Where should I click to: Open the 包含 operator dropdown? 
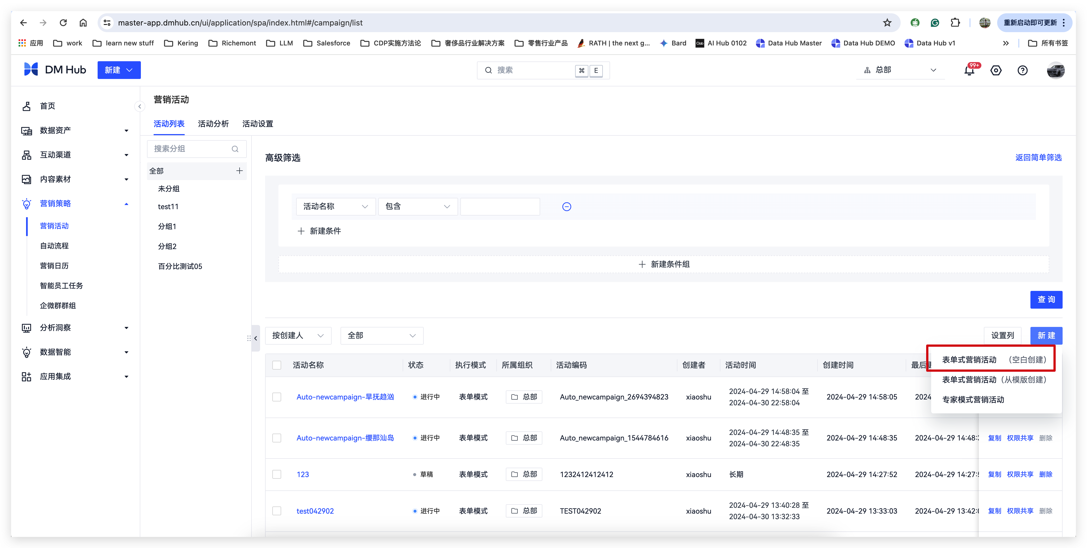pyautogui.click(x=418, y=207)
